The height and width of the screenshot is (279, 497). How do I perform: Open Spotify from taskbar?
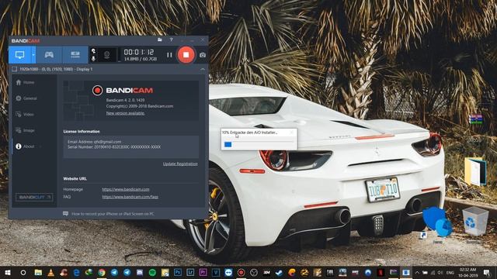point(152,272)
